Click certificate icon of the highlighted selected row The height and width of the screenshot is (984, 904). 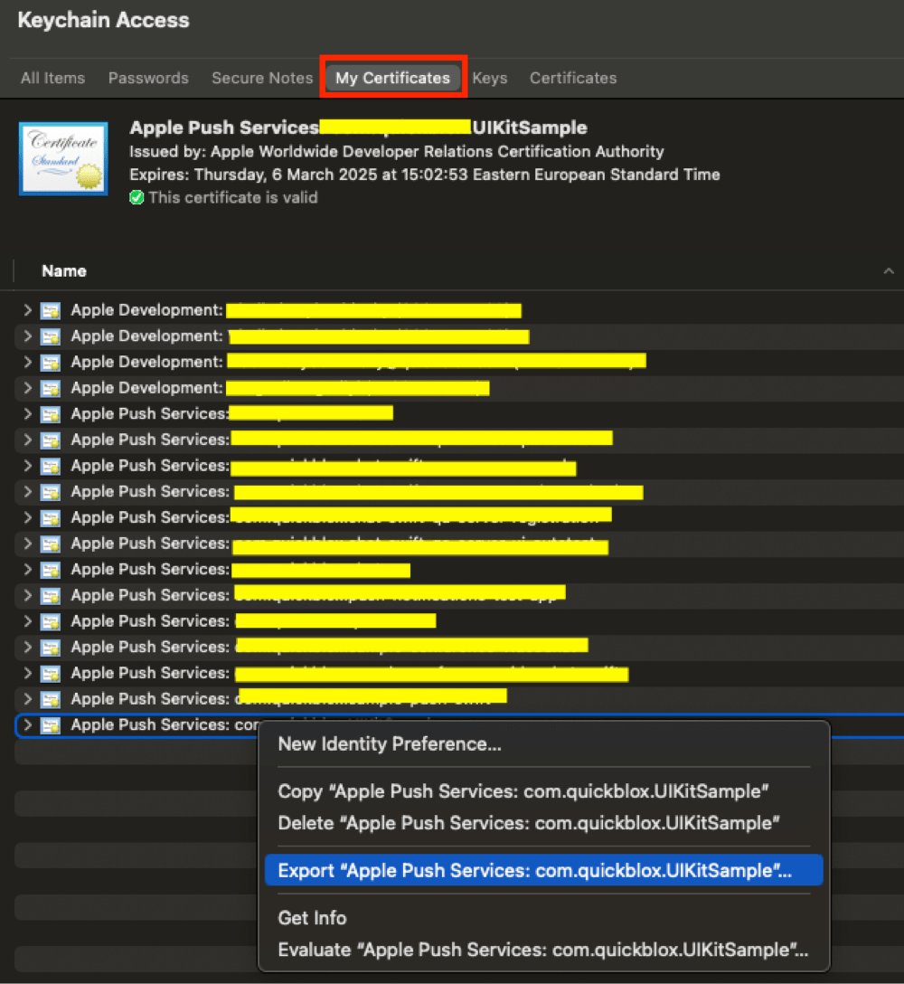(51, 725)
